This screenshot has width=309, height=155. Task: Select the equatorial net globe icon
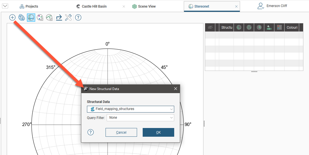[x=22, y=17]
